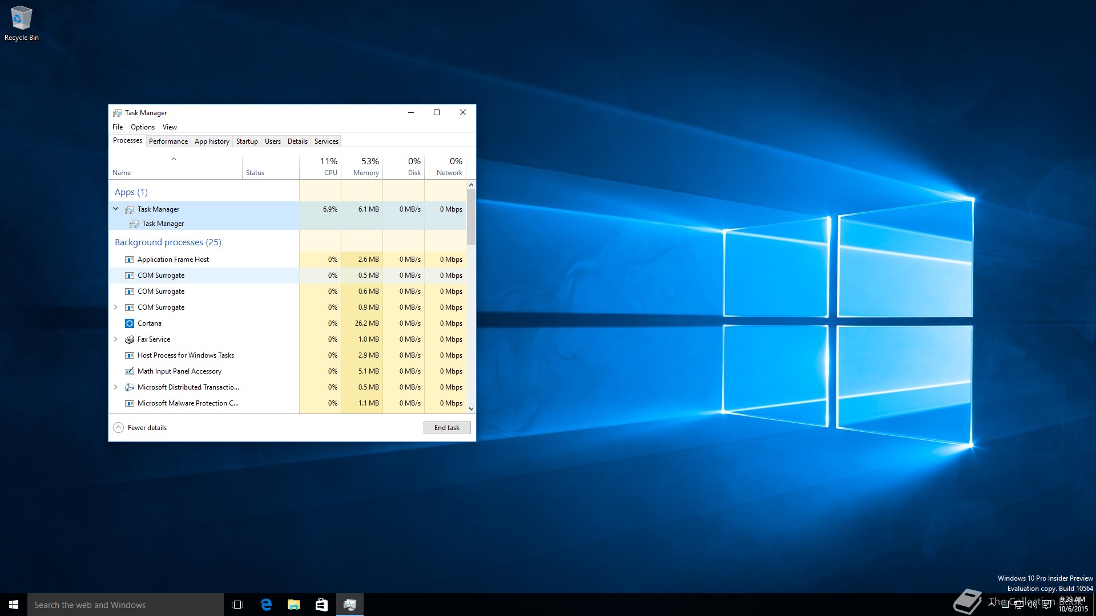
Task: Sort by the Disk column header
Action: [x=404, y=167]
